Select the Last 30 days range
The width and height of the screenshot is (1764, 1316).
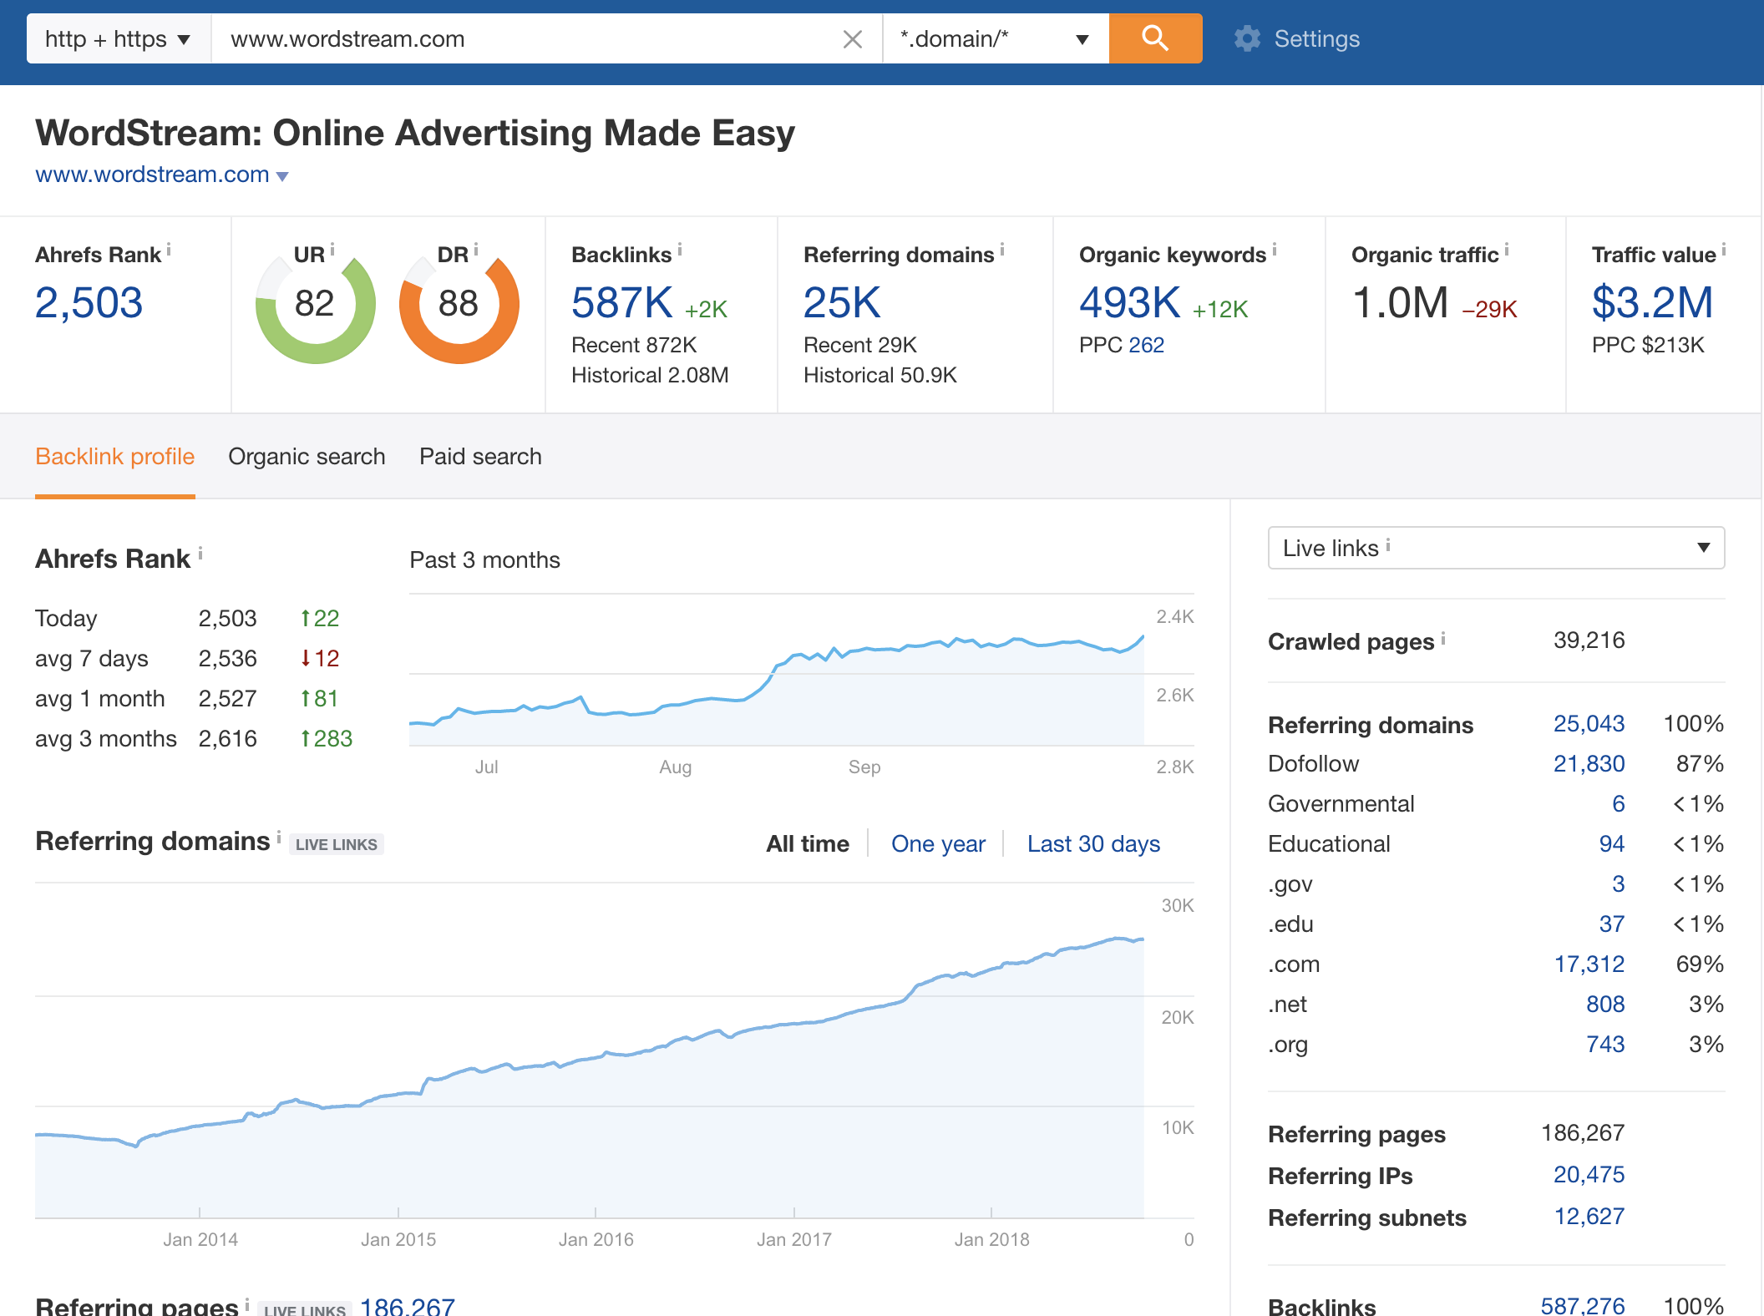tap(1093, 843)
